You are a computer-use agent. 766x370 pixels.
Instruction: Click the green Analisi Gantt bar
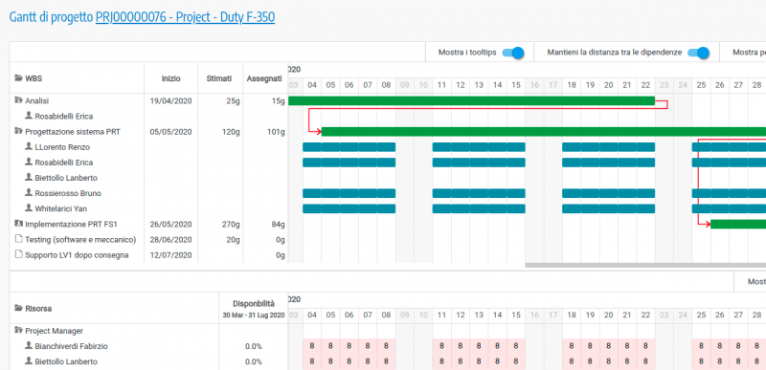click(471, 101)
